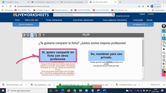Pick the pink annotation color swatch

[x=163, y=74]
